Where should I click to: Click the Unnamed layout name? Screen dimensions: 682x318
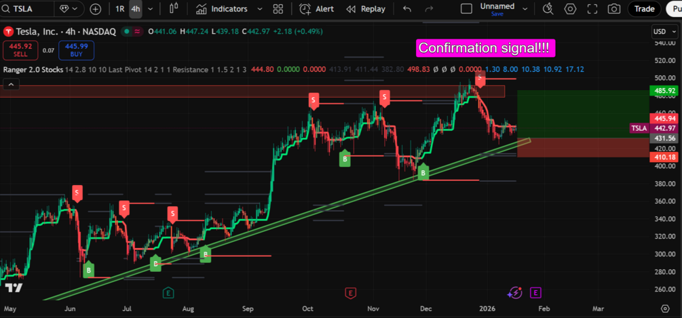tap(497, 6)
